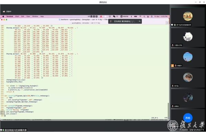
Task: Click muted mic icon on blue sky participant
Action: (x=176, y=65)
